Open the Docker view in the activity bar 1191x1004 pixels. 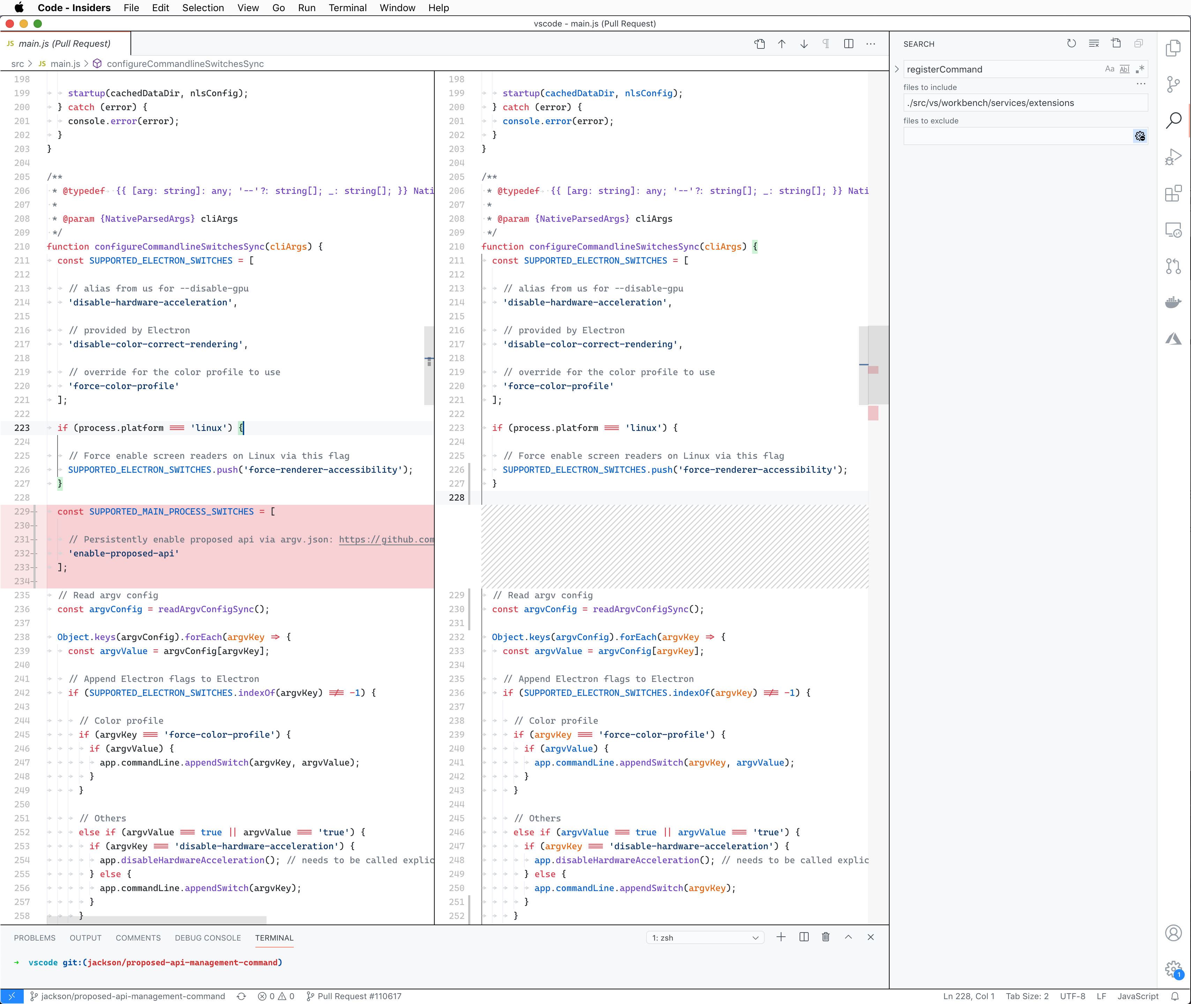[1173, 302]
